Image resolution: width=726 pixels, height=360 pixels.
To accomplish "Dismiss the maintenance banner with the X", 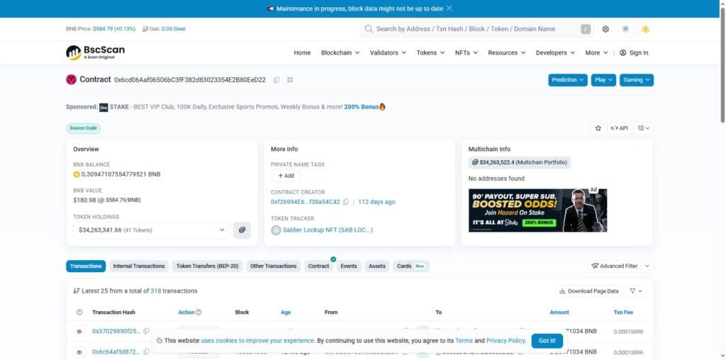I will [x=449, y=9].
